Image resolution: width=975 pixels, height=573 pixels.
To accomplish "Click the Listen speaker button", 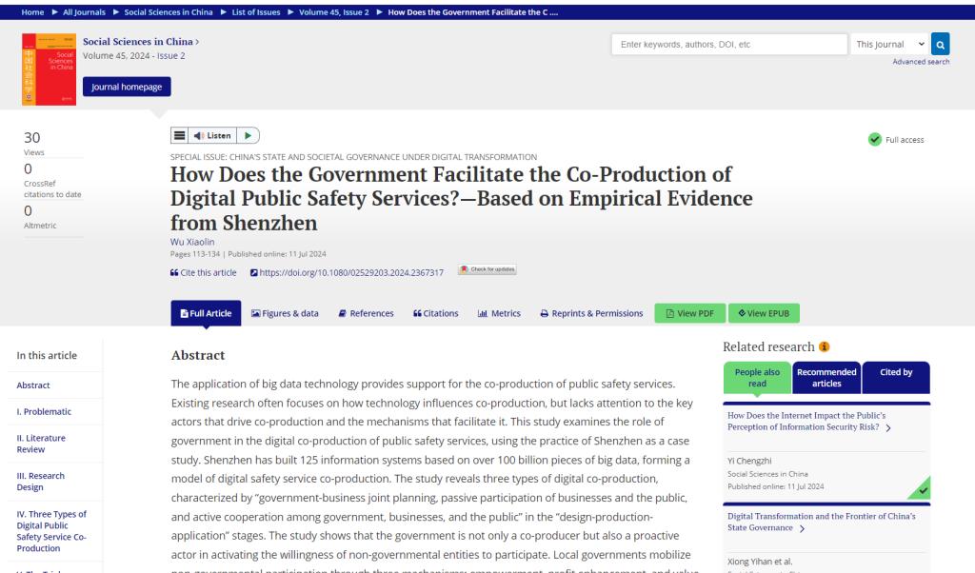I will click(x=212, y=136).
